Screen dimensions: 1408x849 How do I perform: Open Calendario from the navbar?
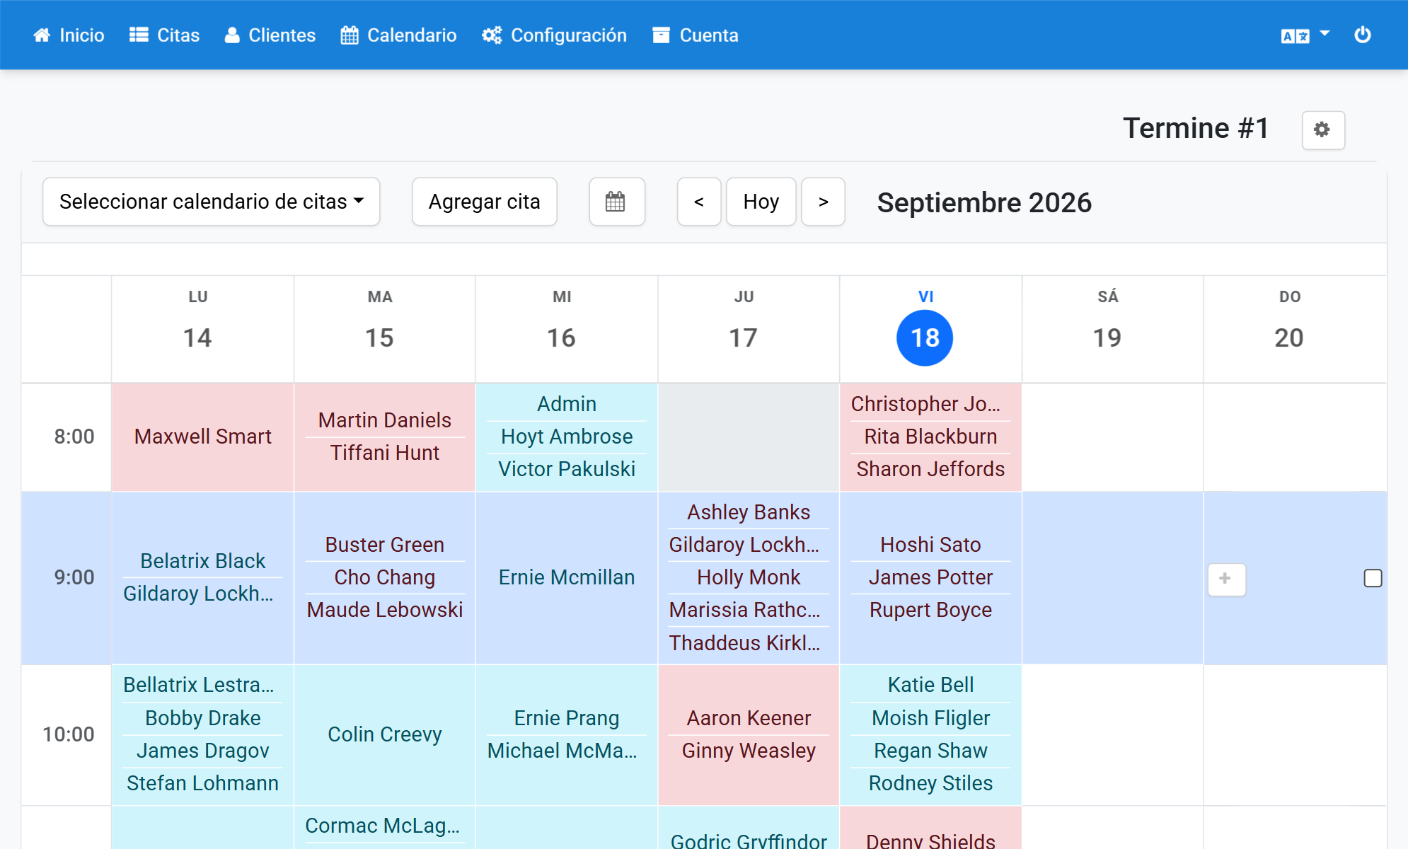[x=398, y=35]
